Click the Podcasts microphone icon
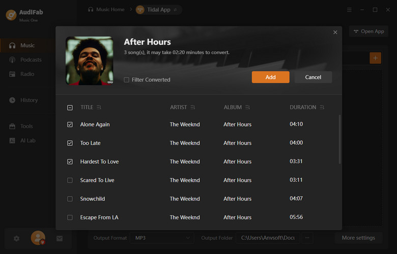Image resolution: width=397 pixels, height=254 pixels. click(x=12, y=59)
